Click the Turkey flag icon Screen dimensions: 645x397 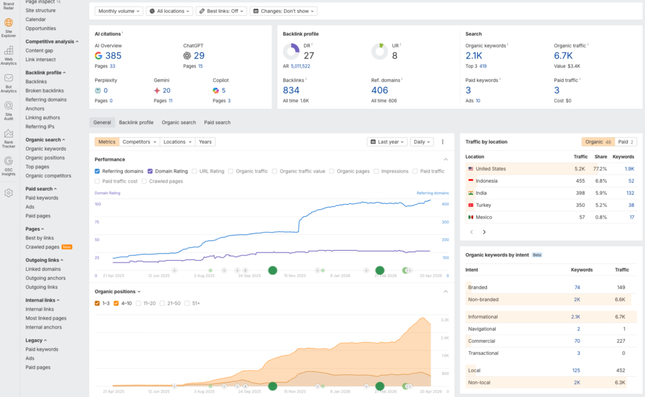click(471, 205)
